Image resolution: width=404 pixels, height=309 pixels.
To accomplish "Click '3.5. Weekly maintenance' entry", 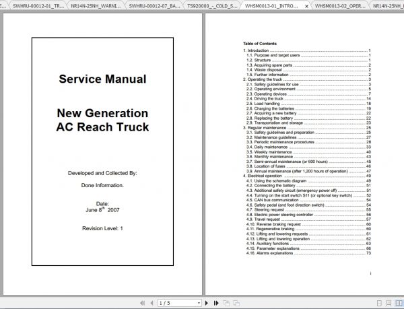I will pos(308,152).
